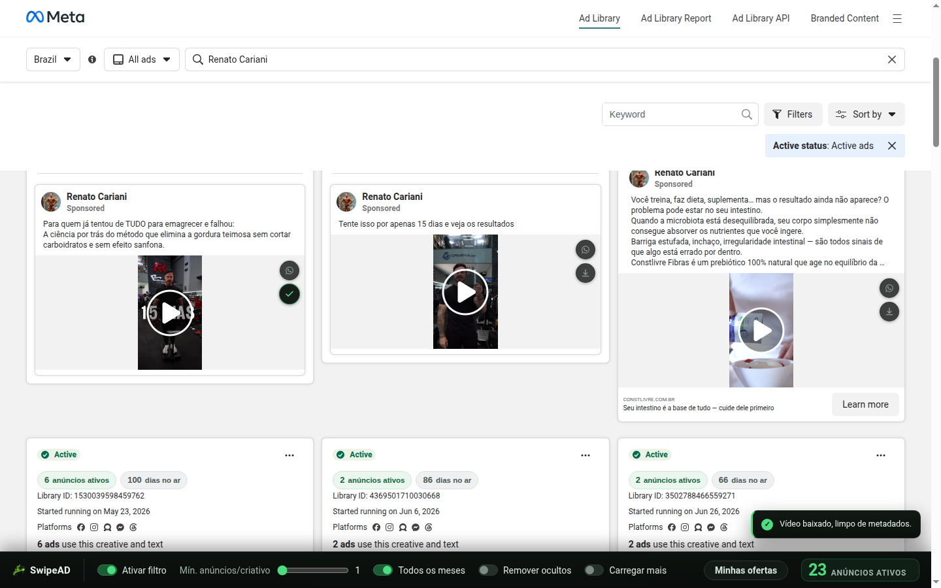
Task: Enable the Carregar mais switch
Action: 594,570
